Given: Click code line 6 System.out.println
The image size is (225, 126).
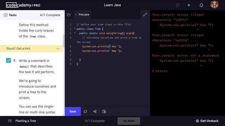Looking at the screenshot, I should pos(102,51).
